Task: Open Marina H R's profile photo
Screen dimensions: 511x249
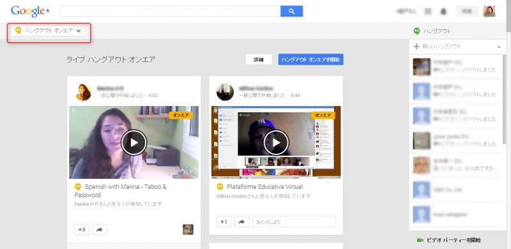Action: (x=84, y=92)
